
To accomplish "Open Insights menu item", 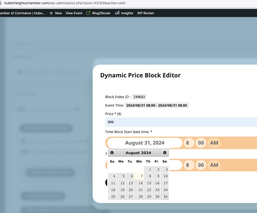I will pyautogui.click(x=127, y=13).
